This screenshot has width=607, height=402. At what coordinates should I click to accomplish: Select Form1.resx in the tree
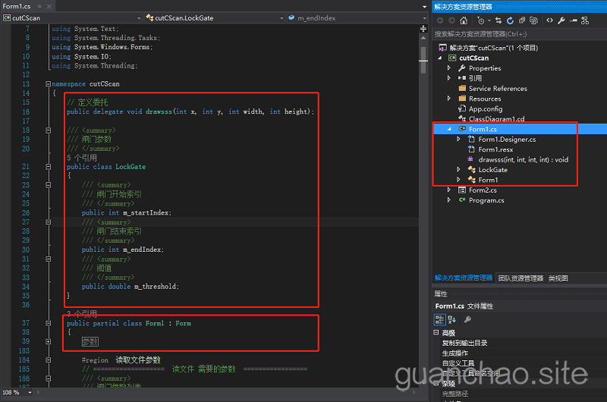(x=495, y=149)
